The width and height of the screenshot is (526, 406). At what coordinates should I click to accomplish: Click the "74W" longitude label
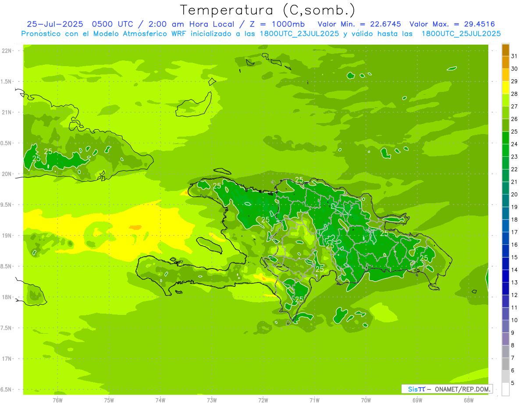(x=160, y=400)
